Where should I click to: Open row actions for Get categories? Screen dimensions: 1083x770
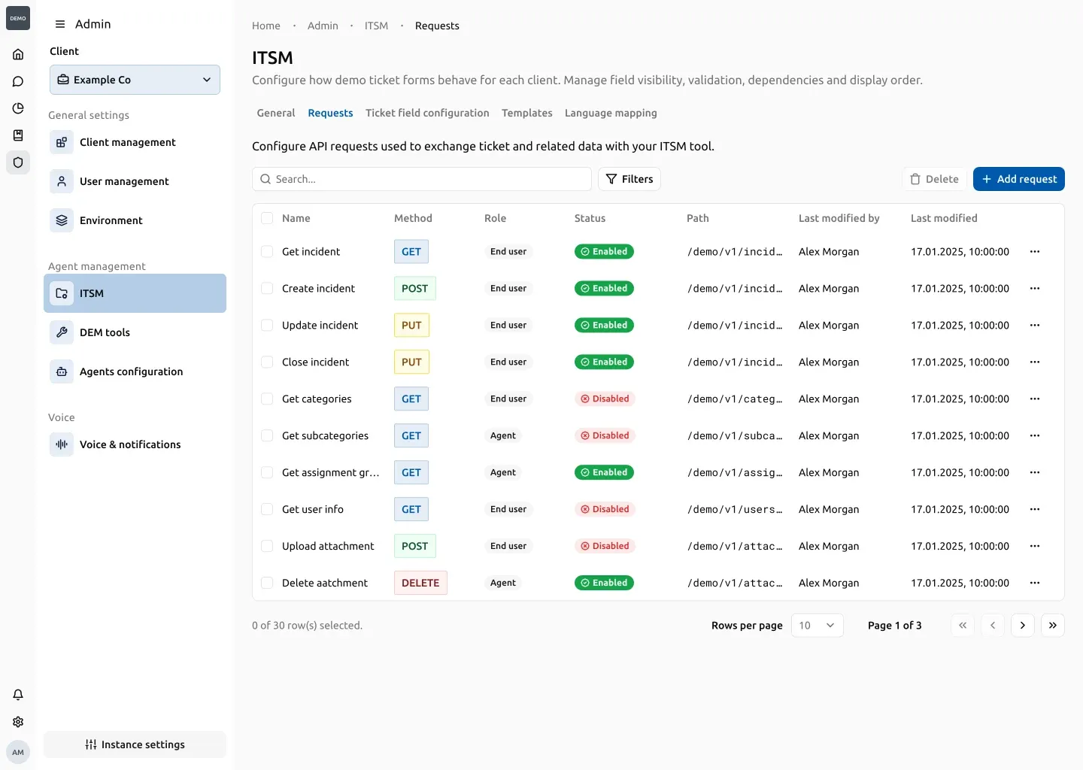(x=1035, y=399)
